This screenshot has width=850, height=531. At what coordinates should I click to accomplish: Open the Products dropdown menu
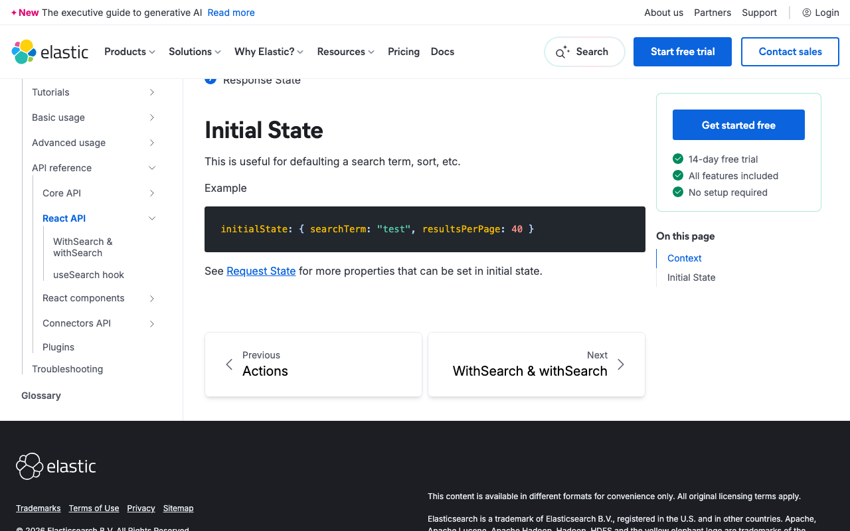pyautogui.click(x=129, y=51)
